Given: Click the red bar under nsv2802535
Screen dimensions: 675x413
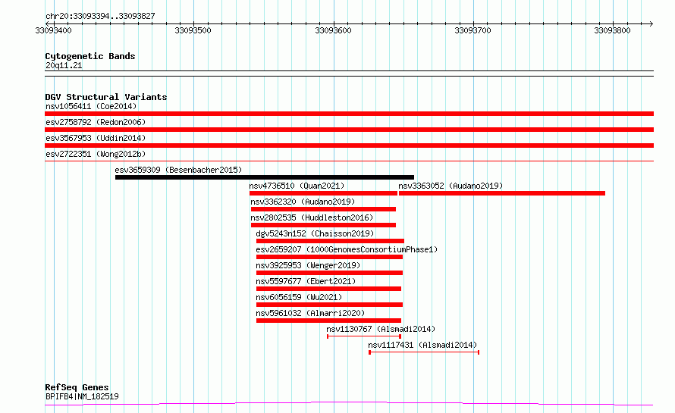Looking at the screenshot, I should (x=323, y=225).
